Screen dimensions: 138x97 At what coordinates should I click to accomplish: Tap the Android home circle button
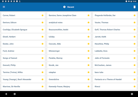pos(15,94)
